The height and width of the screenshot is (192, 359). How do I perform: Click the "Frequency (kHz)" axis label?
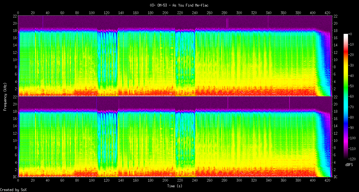click(5, 96)
